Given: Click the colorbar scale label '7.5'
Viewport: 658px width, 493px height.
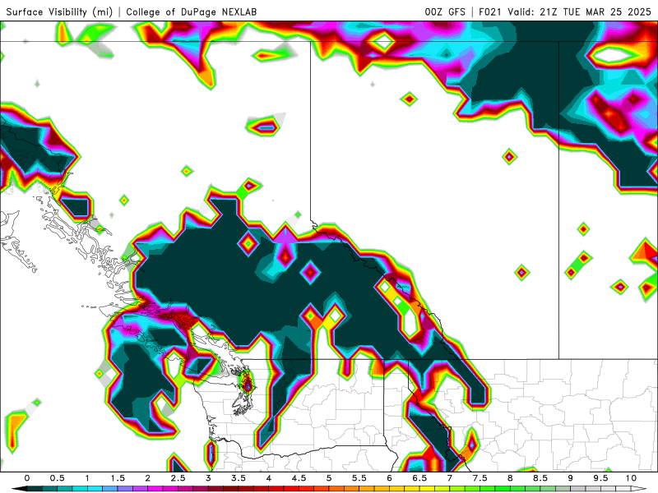Looking at the screenshot, I should [480, 478].
